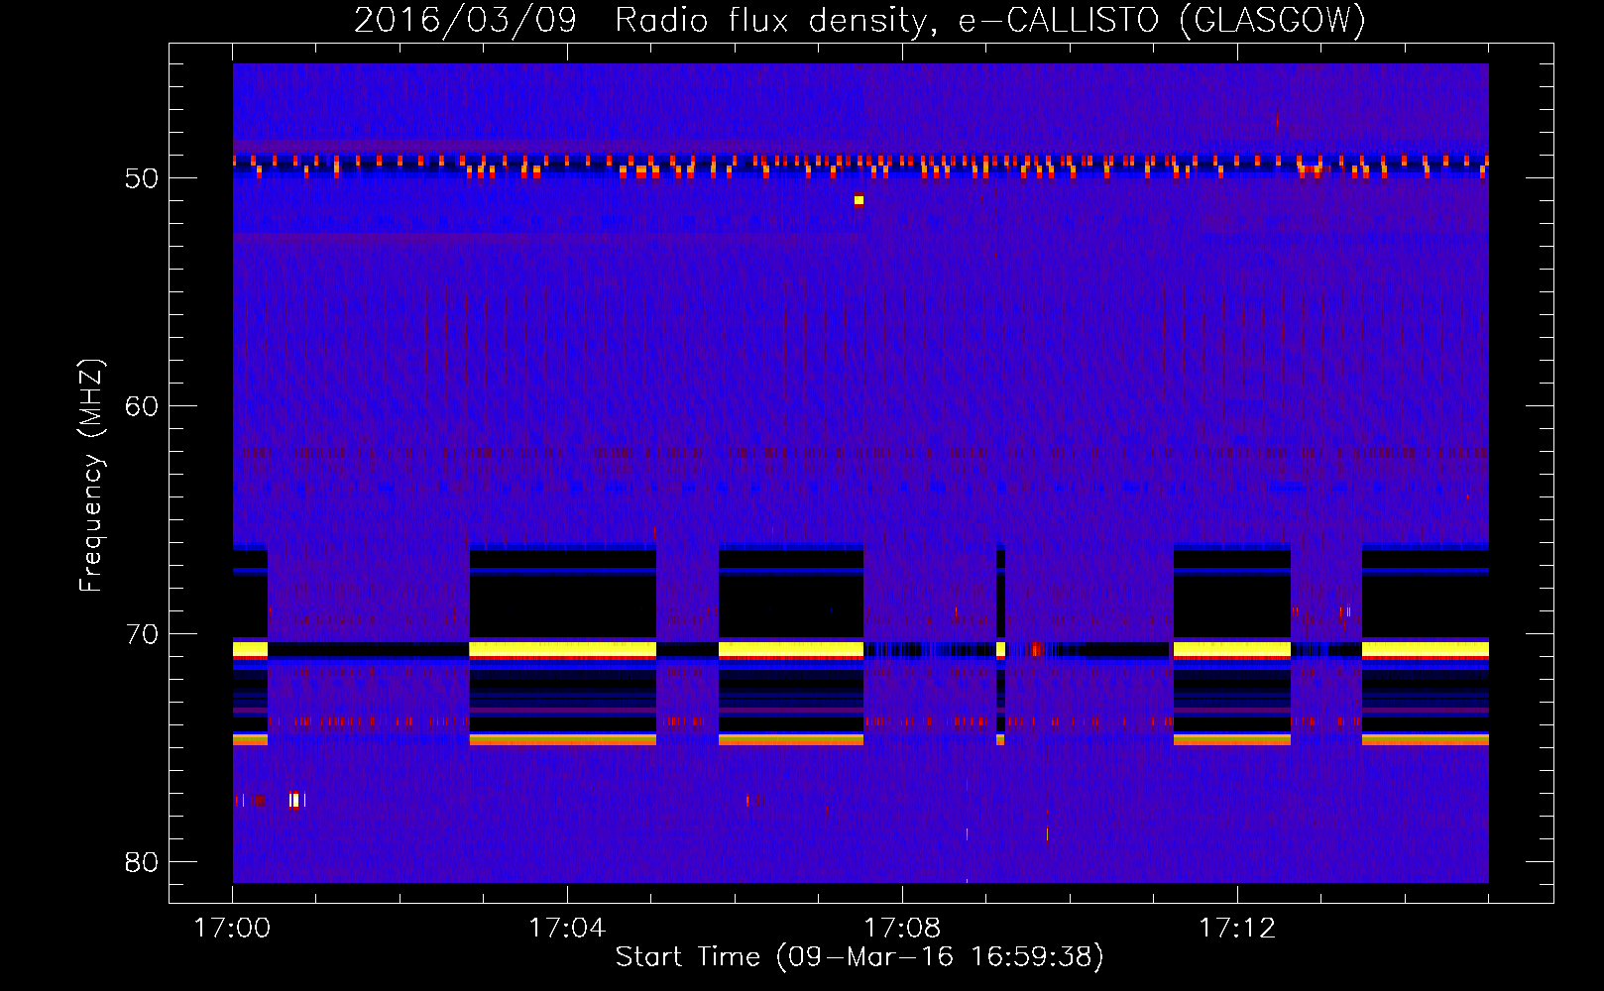Click the plot title mentioning e-CALLISTO (GLASGOW)
This screenshot has height=991, width=1604.
tap(859, 20)
